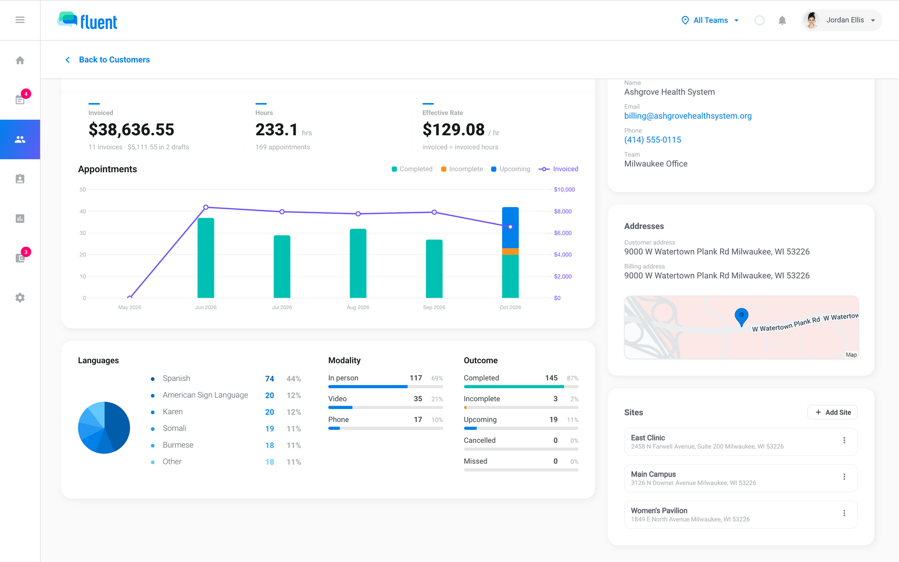Open Main Campus options menu
The width and height of the screenshot is (899, 562).
[844, 477]
